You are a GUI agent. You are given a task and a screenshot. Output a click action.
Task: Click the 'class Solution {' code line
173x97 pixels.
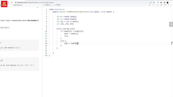click(x=56, y=9)
